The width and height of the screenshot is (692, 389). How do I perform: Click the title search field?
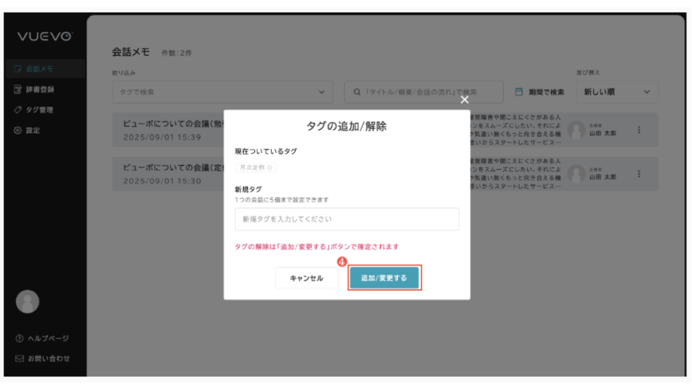[424, 92]
